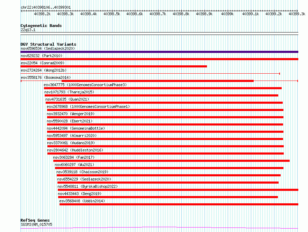Open esv3647775 (1000GenomesConsortiumPhase3) entry
The height and width of the screenshot is (232, 308).
(85, 85)
